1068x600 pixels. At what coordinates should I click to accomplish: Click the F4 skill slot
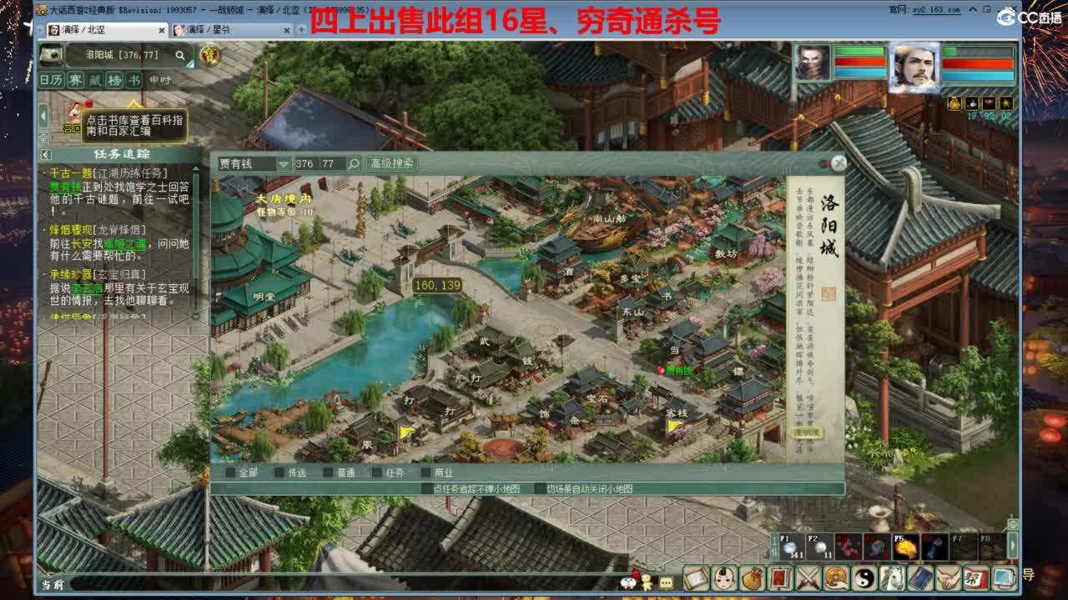(877, 547)
